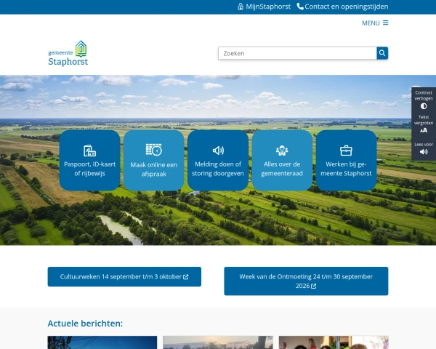The width and height of the screenshot is (436, 349).
Task: Click the calendar clock appointment icon
Action: [x=154, y=150]
